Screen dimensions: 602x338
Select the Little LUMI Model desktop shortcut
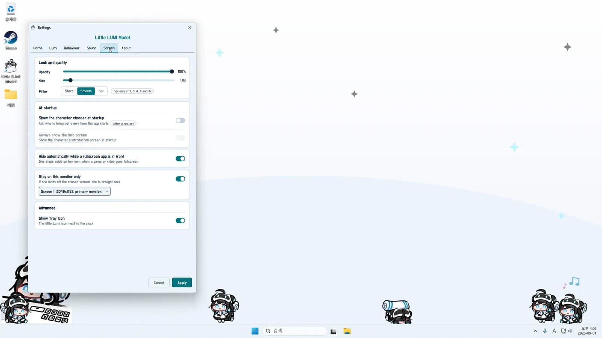pyautogui.click(x=11, y=71)
